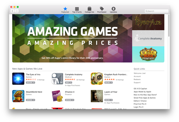Expand the GET button dropdown arrow

click(71, 83)
